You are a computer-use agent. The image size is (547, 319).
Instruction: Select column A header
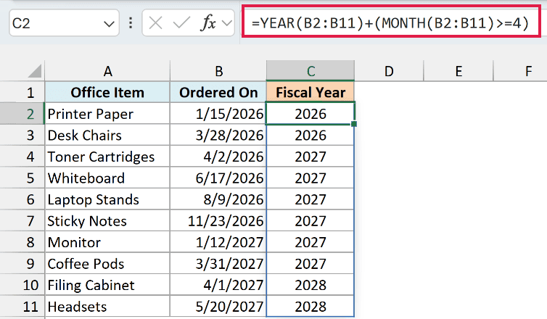coord(107,71)
